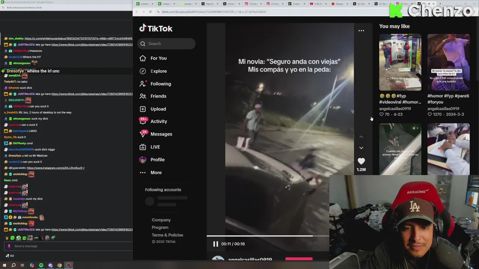Open the For You feed
Image resolution: width=479 pixels, height=269 pixels.
coord(158,58)
